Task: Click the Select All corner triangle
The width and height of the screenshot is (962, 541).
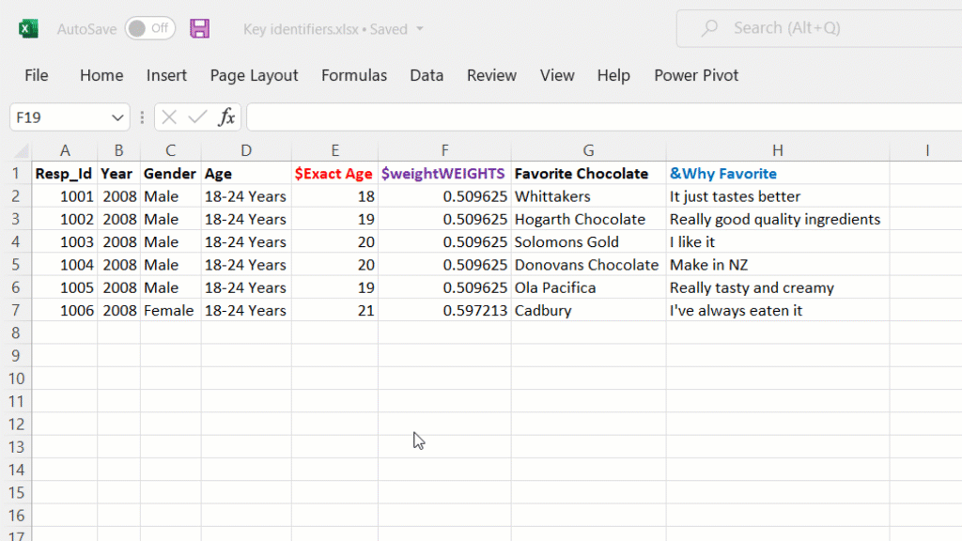Action: pos(21,150)
